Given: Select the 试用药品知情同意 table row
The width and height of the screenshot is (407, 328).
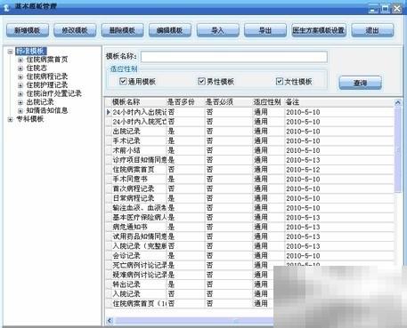Looking at the screenshot, I should pyautogui.click(x=250, y=236).
